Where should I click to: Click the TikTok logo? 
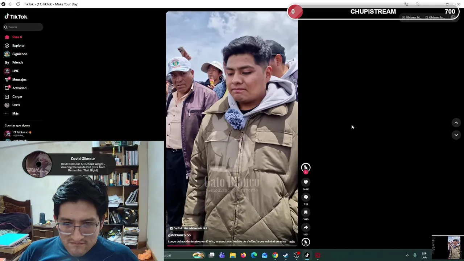tap(16, 17)
